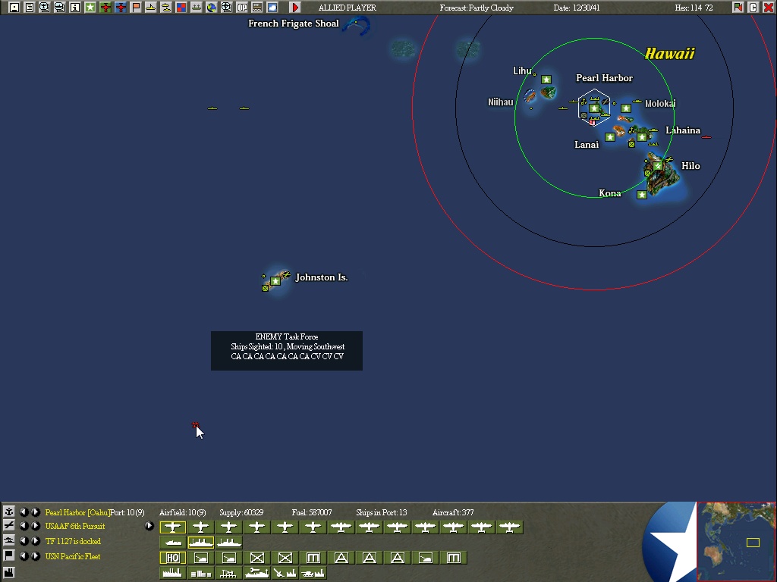The image size is (777, 582).
Task: Go to next base after Pearl Harbor [Oahu]
Action: [36, 512]
